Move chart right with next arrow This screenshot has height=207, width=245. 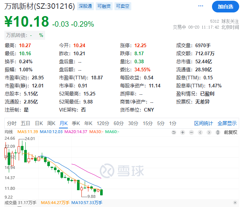pyautogui.click(x=209, y=132)
